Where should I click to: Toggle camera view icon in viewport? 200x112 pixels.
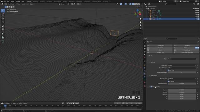(x=140, y=25)
